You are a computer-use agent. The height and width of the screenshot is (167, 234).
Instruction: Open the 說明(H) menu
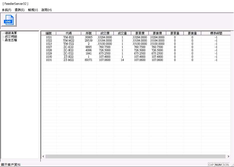tap(46, 10)
